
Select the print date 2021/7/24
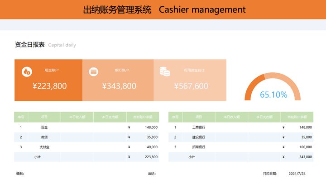point(297,174)
